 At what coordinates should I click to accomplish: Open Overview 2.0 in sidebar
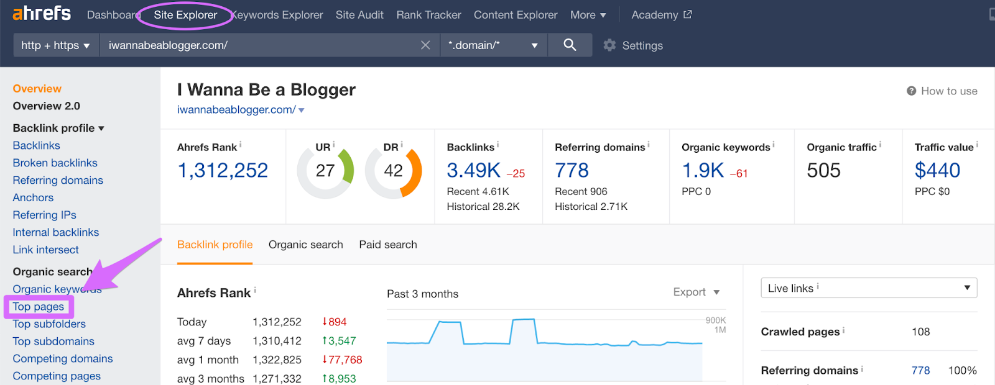point(46,106)
